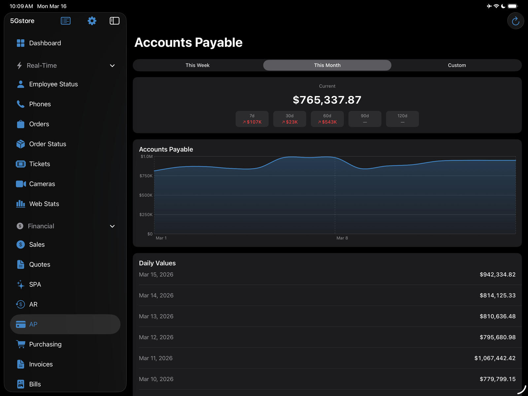Screen dimensions: 528x396
Task: Click the 60d change showing $543K
Action: tap(327, 119)
